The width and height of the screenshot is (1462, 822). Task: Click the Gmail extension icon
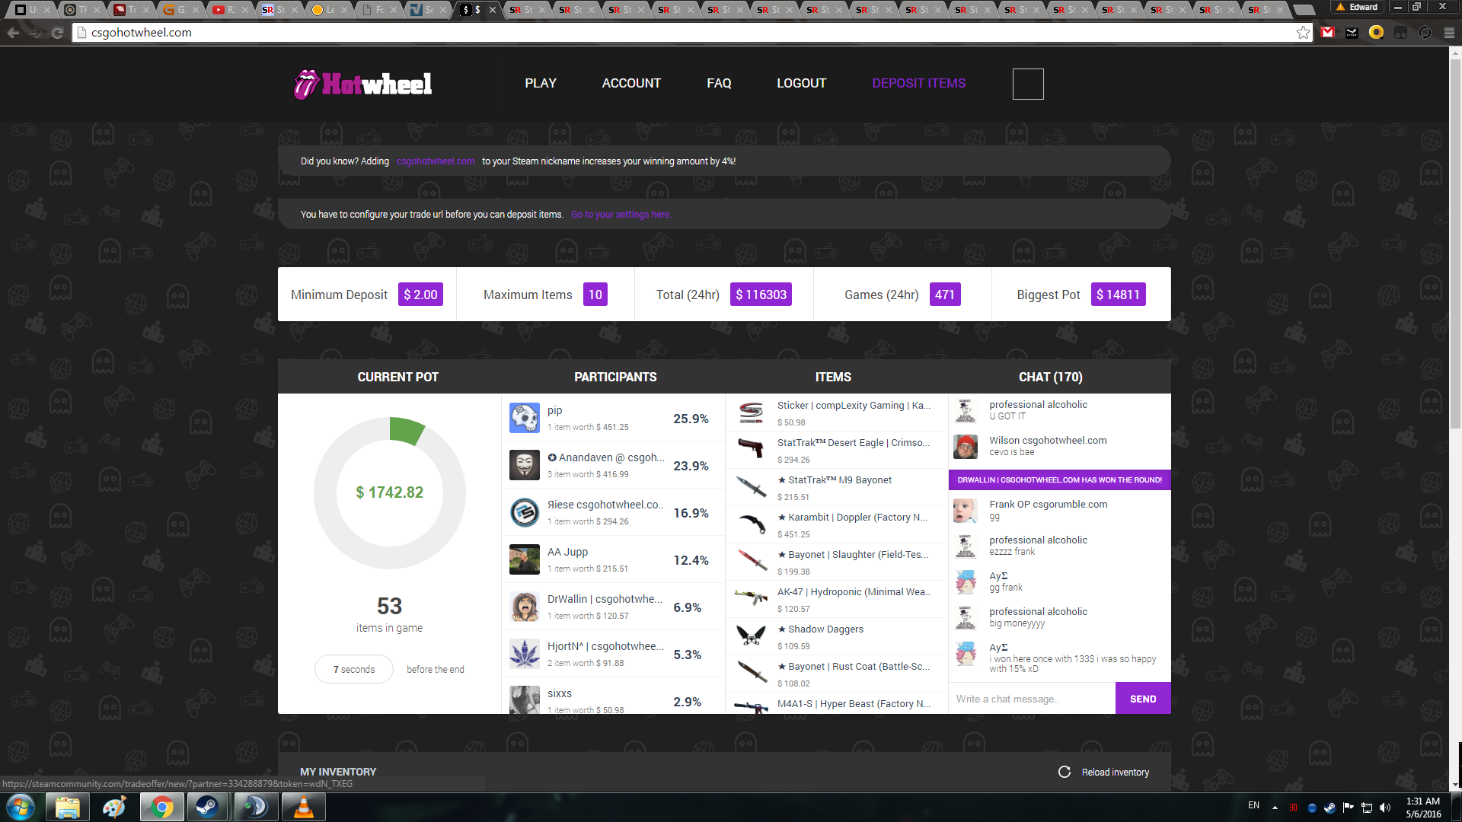[1328, 33]
